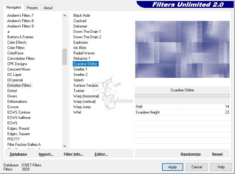
Task: Select the Navigator tab
Action: [x=14, y=7]
